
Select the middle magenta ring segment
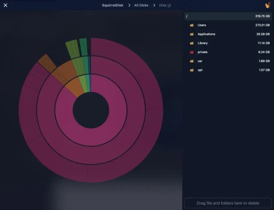click(x=91, y=155)
